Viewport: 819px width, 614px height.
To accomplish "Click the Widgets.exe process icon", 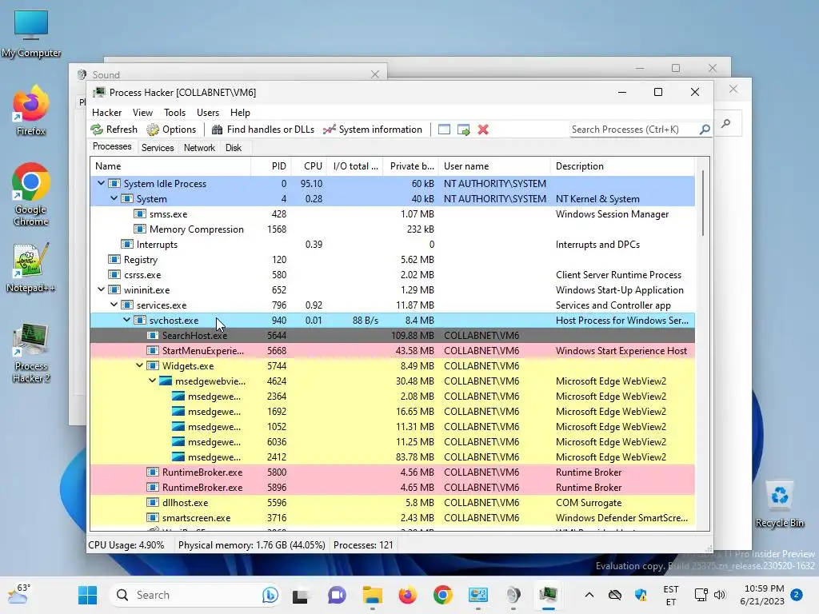I will click(153, 366).
